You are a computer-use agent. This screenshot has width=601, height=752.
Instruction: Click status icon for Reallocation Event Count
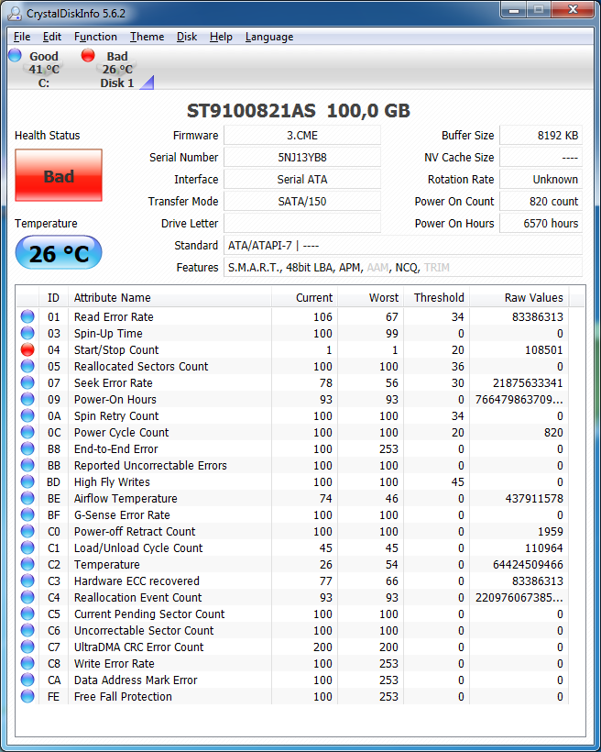pyautogui.click(x=27, y=597)
